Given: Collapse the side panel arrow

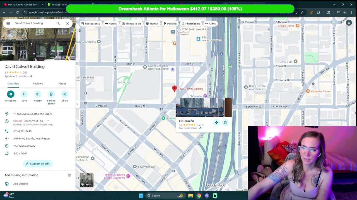Looking at the screenshot, I should coord(78,104).
